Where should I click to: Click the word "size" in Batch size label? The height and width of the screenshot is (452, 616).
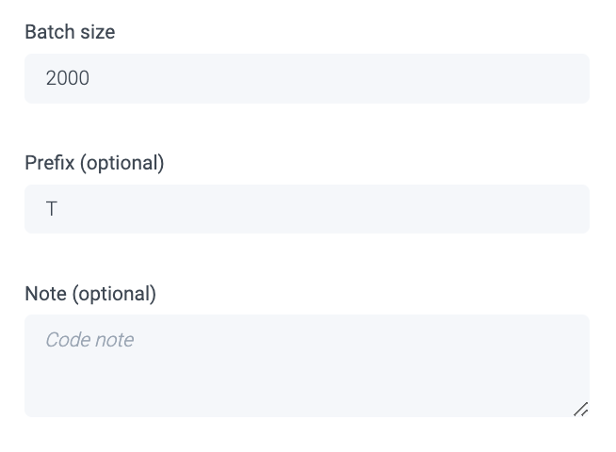pos(98,32)
